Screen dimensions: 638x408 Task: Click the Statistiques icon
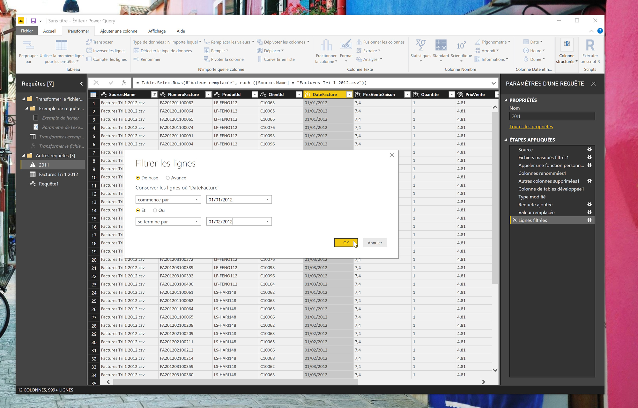(x=421, y=45)
